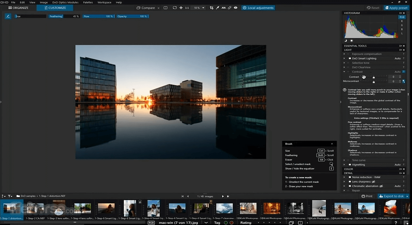Select the 1-Step-2 CA.NEF thumbnail

pos(35,210)
